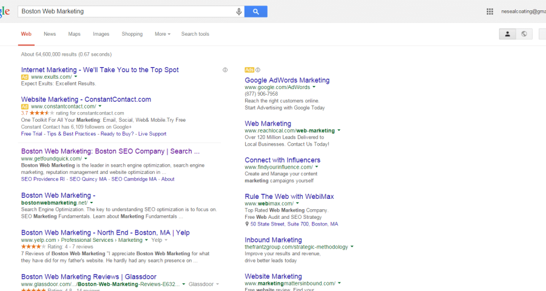Expand dropdown arrow beside www.getfoundquick.com
Screen dimensions: 546x291
(86, 159)
